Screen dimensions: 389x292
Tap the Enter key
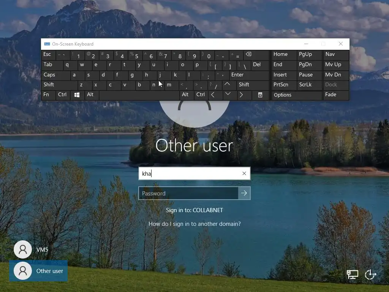coord(249,75)
